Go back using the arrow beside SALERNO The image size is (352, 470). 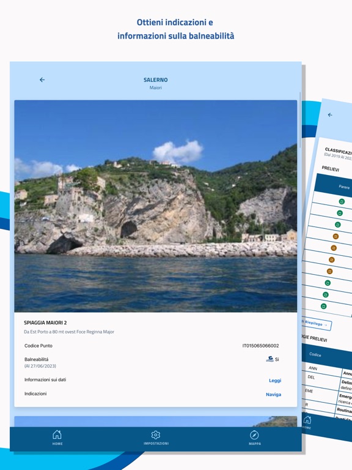(x=42, y=80)
